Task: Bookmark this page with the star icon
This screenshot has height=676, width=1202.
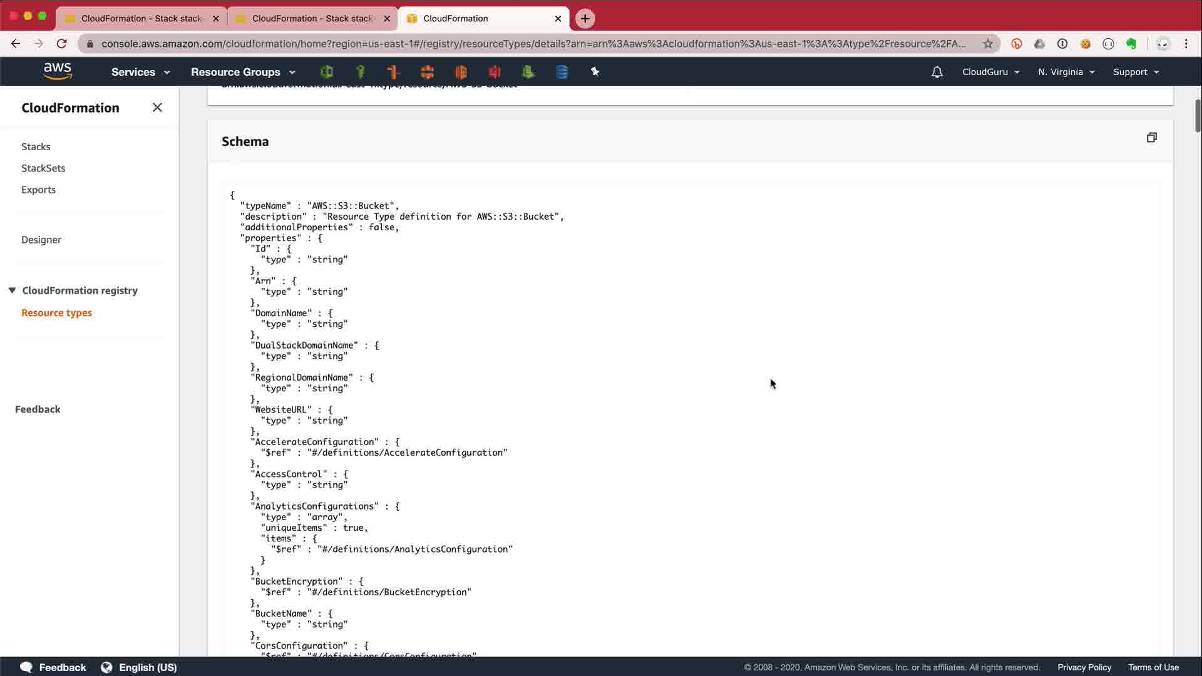Action: (x=988, y=44)
